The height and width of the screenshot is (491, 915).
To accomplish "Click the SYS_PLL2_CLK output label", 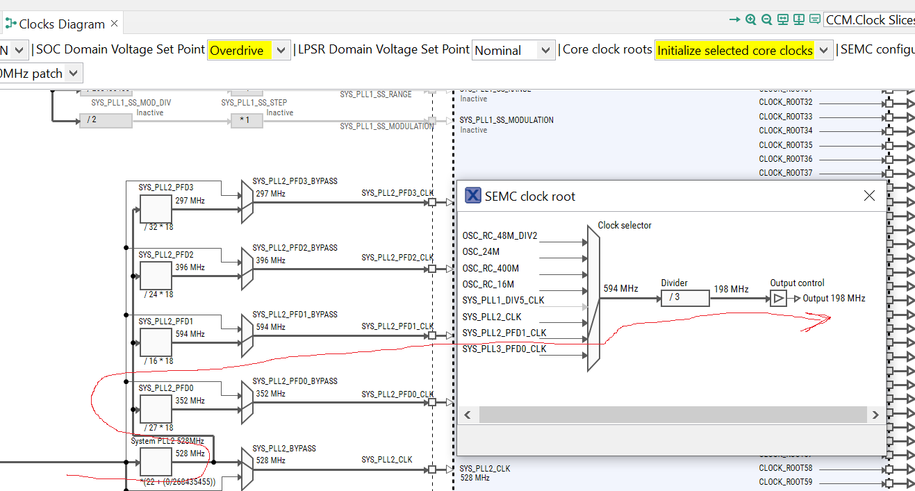I will (386, 459).
